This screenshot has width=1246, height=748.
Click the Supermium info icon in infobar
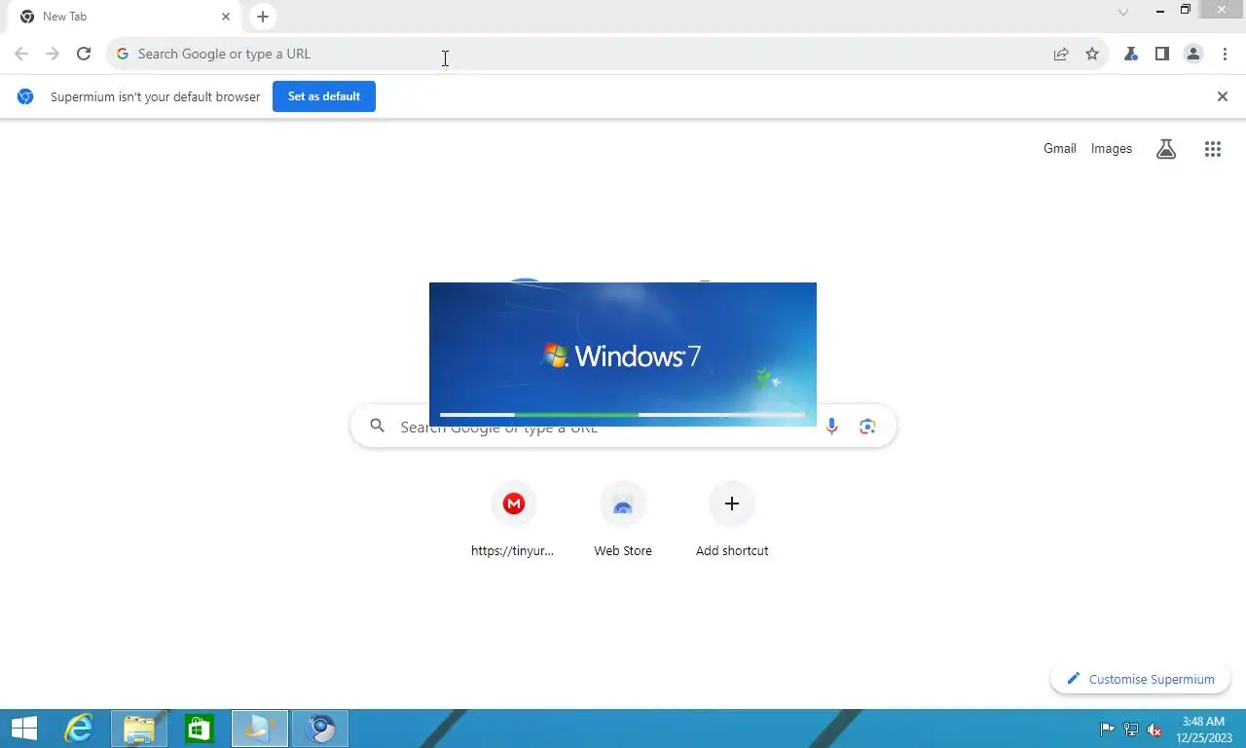tap(25, 96)
